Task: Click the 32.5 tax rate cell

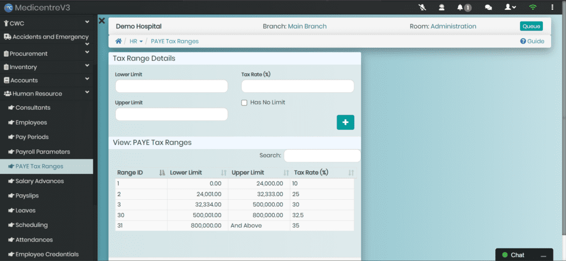Action: pos(322,215)
